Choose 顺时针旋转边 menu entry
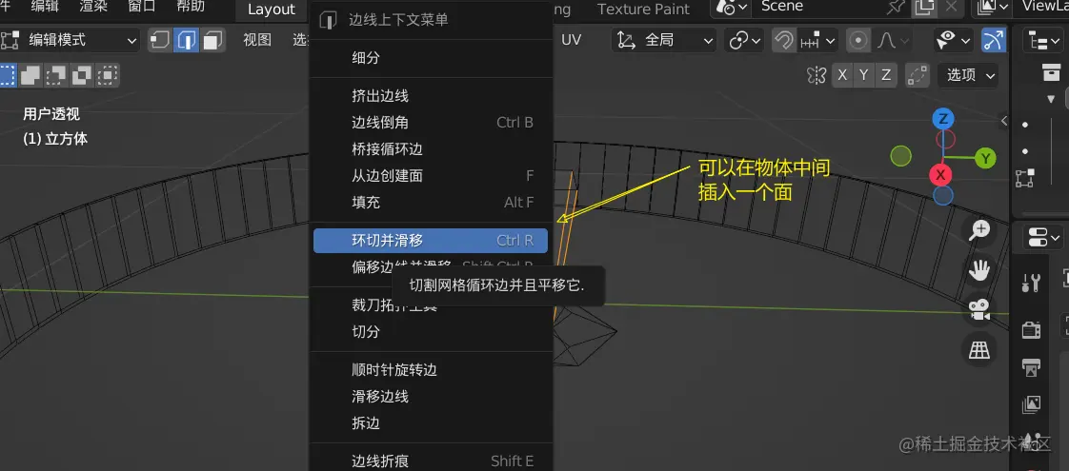 (431, 369)
